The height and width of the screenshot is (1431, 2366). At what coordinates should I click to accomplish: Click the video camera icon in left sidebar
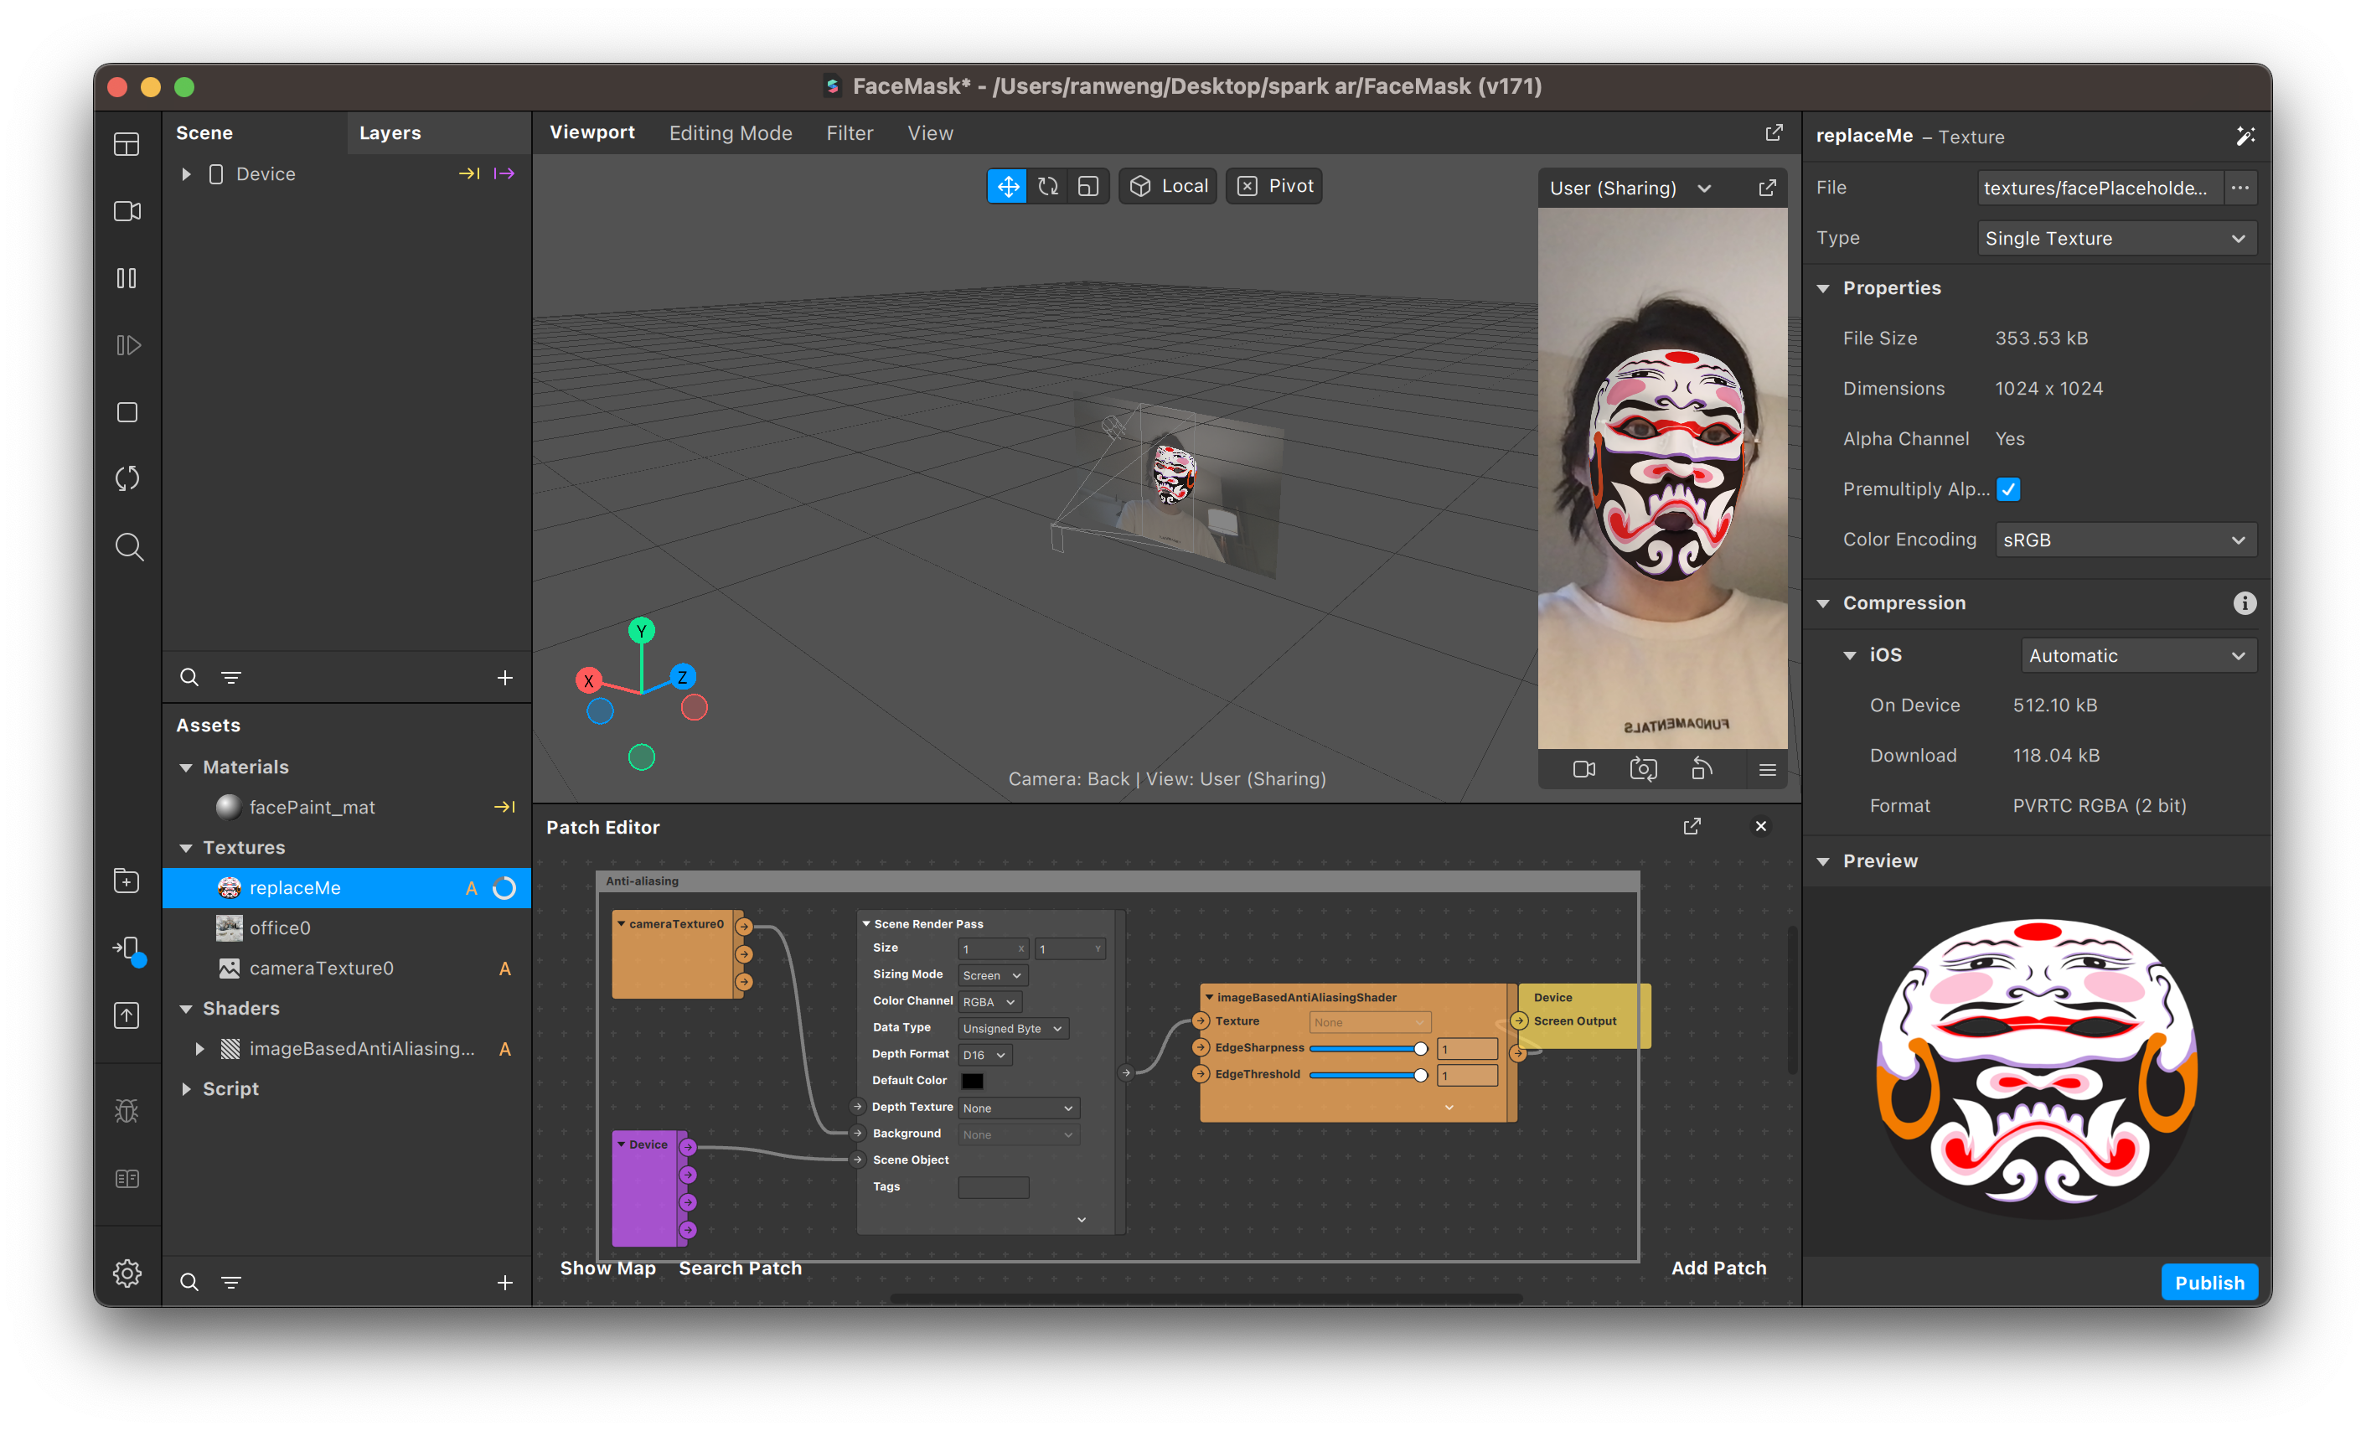pos(127,211)
